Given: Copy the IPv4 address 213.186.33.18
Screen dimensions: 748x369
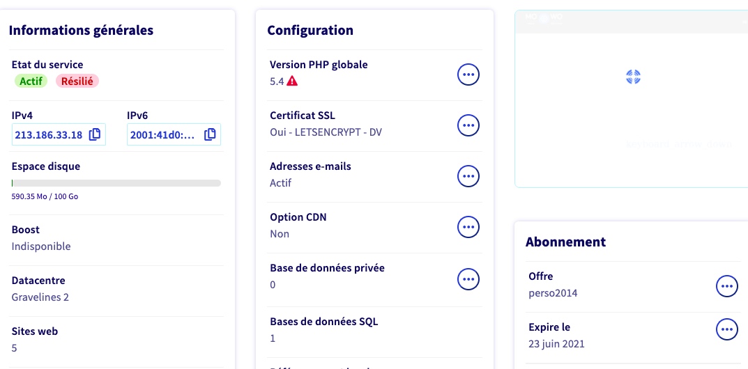Looking at the screenshot, I should [x=95, y=135].
